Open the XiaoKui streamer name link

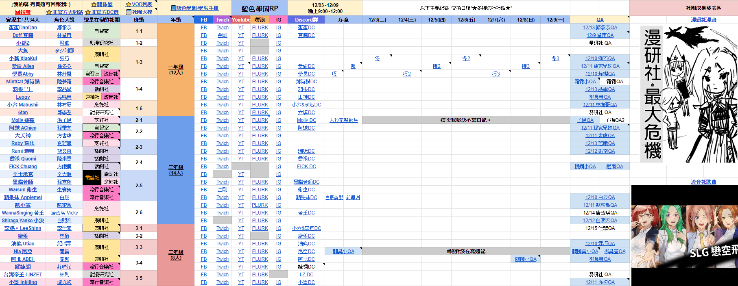click(23, 58)
